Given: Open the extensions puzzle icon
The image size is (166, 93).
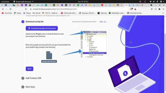Looking at the screenshot, I should 159,9.
